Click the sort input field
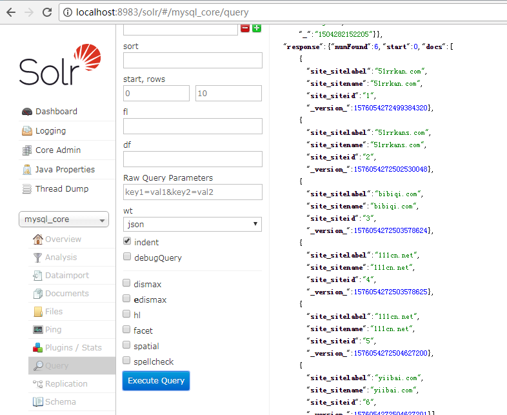 [192, 61]
